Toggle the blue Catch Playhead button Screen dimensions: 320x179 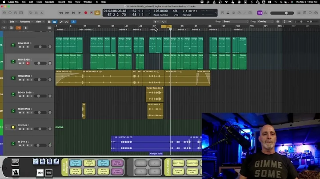click(x=73, y=22)
